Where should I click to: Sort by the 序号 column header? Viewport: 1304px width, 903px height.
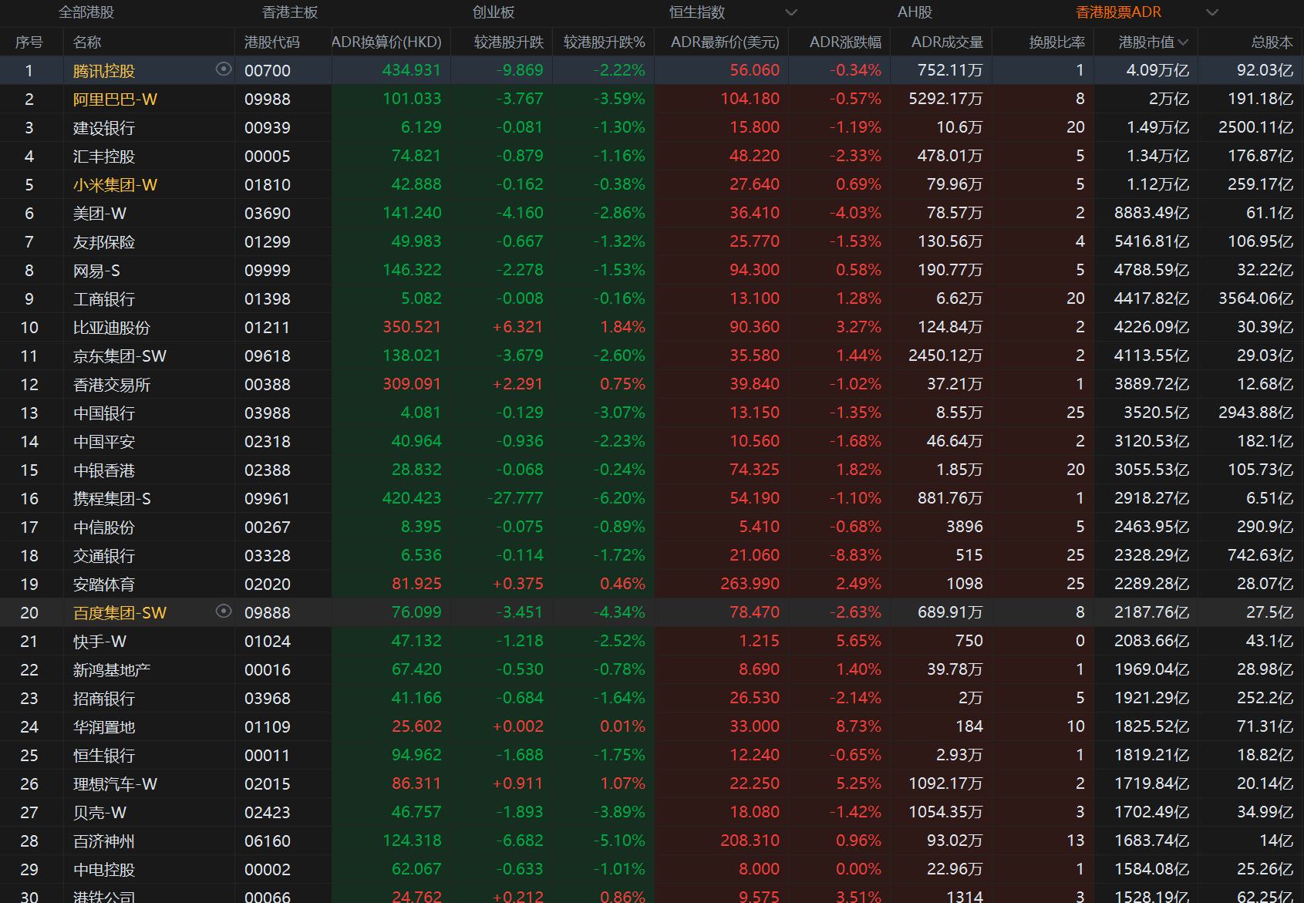pos(29,42)
